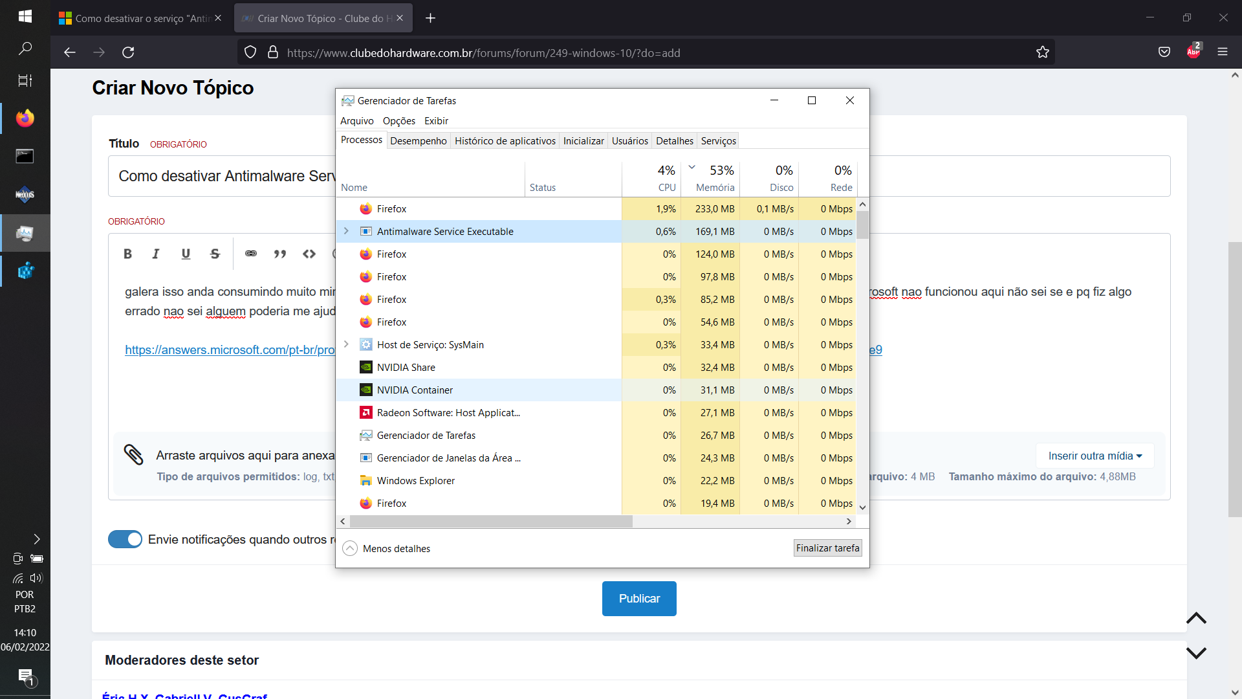Open the Windows Start menu

tap(25, 17)
